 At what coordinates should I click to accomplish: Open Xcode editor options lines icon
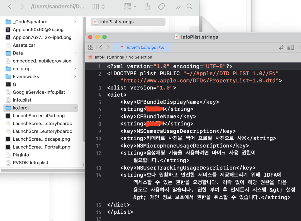(x=290, y=47)
